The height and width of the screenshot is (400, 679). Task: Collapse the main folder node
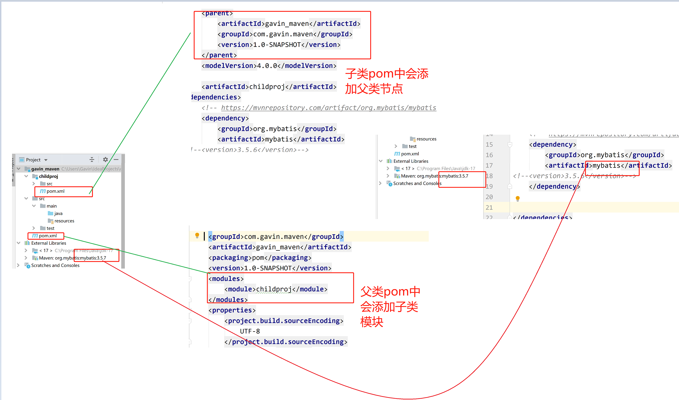click(x=34, y=206)
